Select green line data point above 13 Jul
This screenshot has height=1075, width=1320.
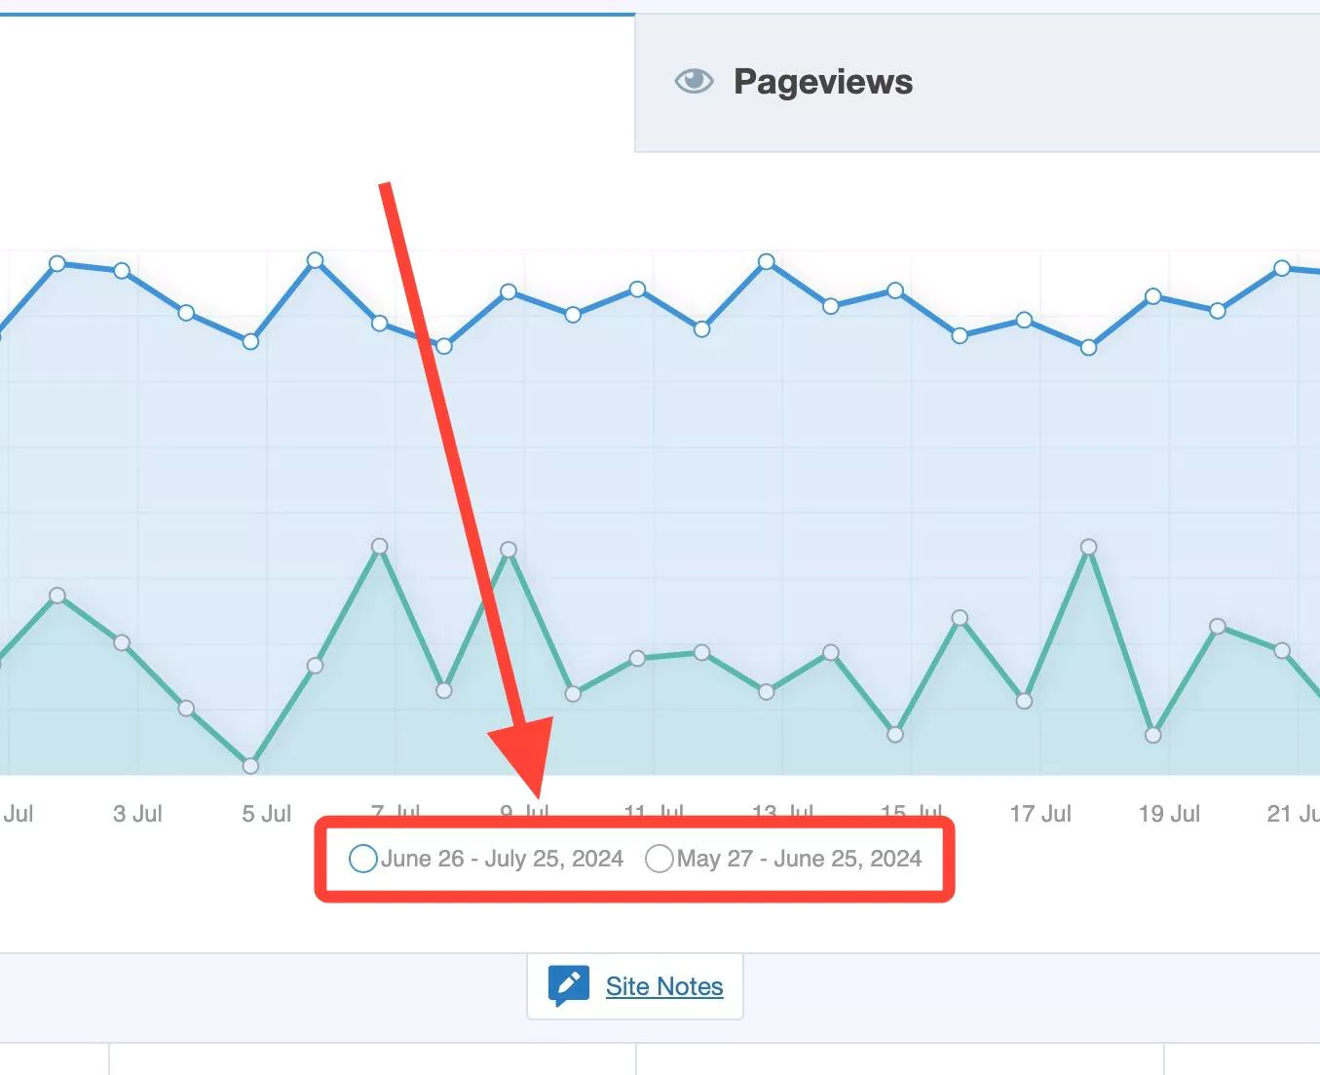[767, 692]
